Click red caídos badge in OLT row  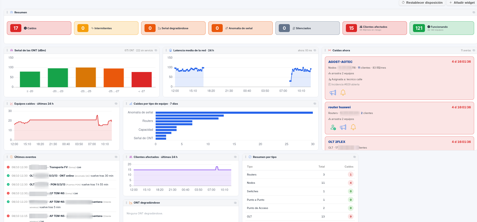351,217
